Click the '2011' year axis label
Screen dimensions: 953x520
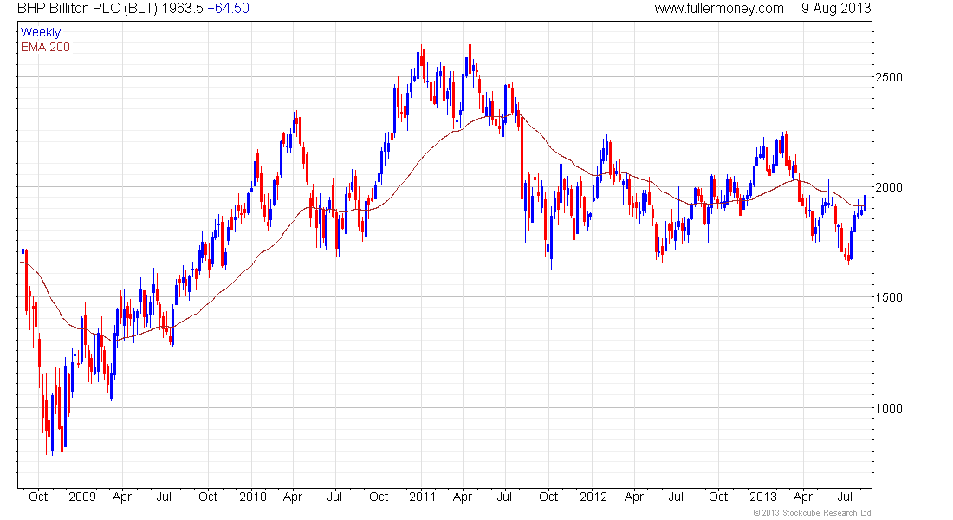point(423,497)
